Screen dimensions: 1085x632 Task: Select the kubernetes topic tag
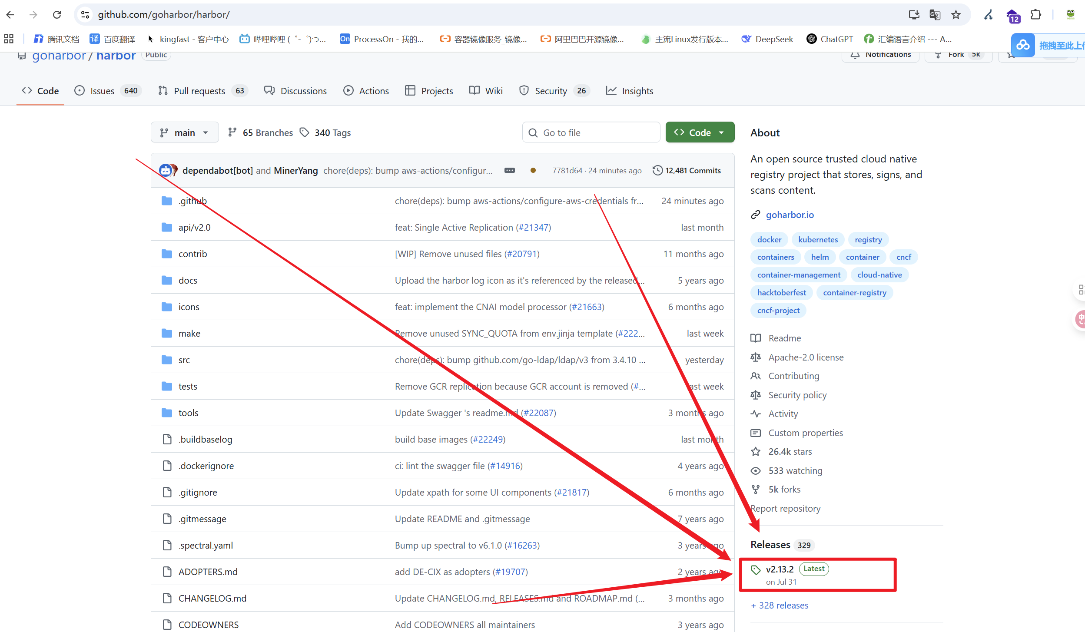[x=818, y=239]
